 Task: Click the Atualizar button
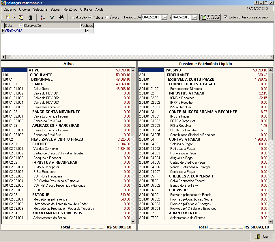click(210, 17)
